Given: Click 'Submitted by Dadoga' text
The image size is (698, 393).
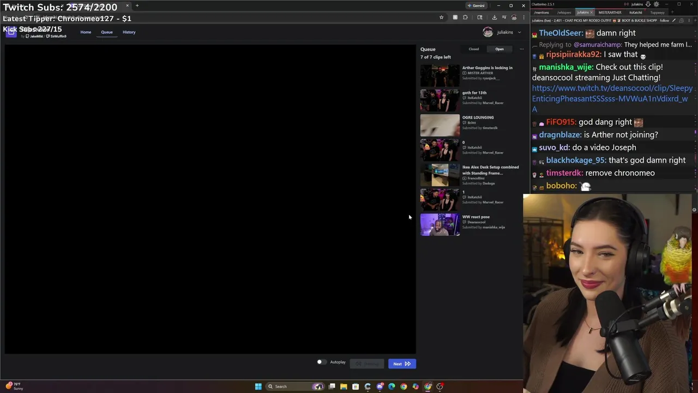Looking at the screenshot, I should click(479, 183).
